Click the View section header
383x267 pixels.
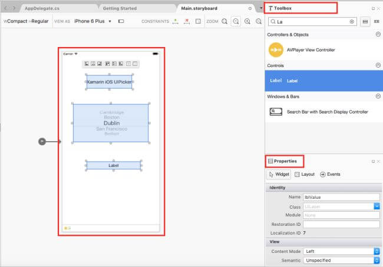pyautogui.click(x=323, y=242)
